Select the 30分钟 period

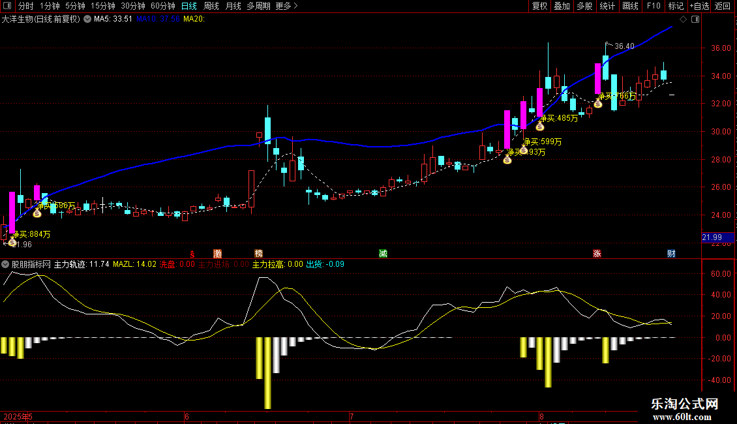(x=133, y=6)
